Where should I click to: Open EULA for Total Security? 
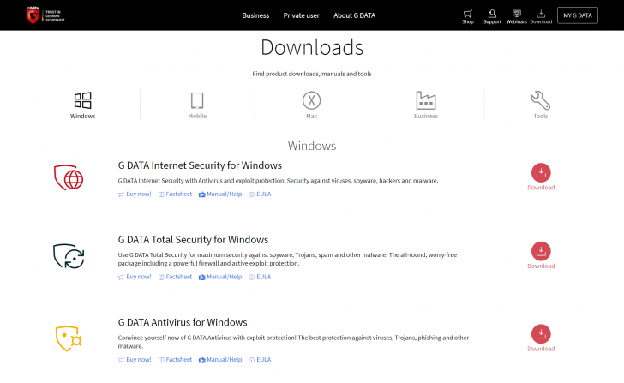click(260, 277)
